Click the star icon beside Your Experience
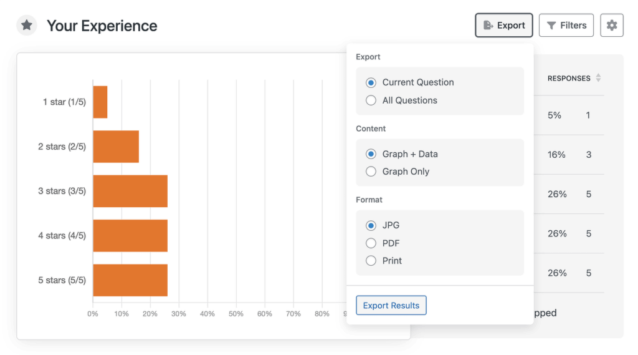 click(x=26, y=26)
